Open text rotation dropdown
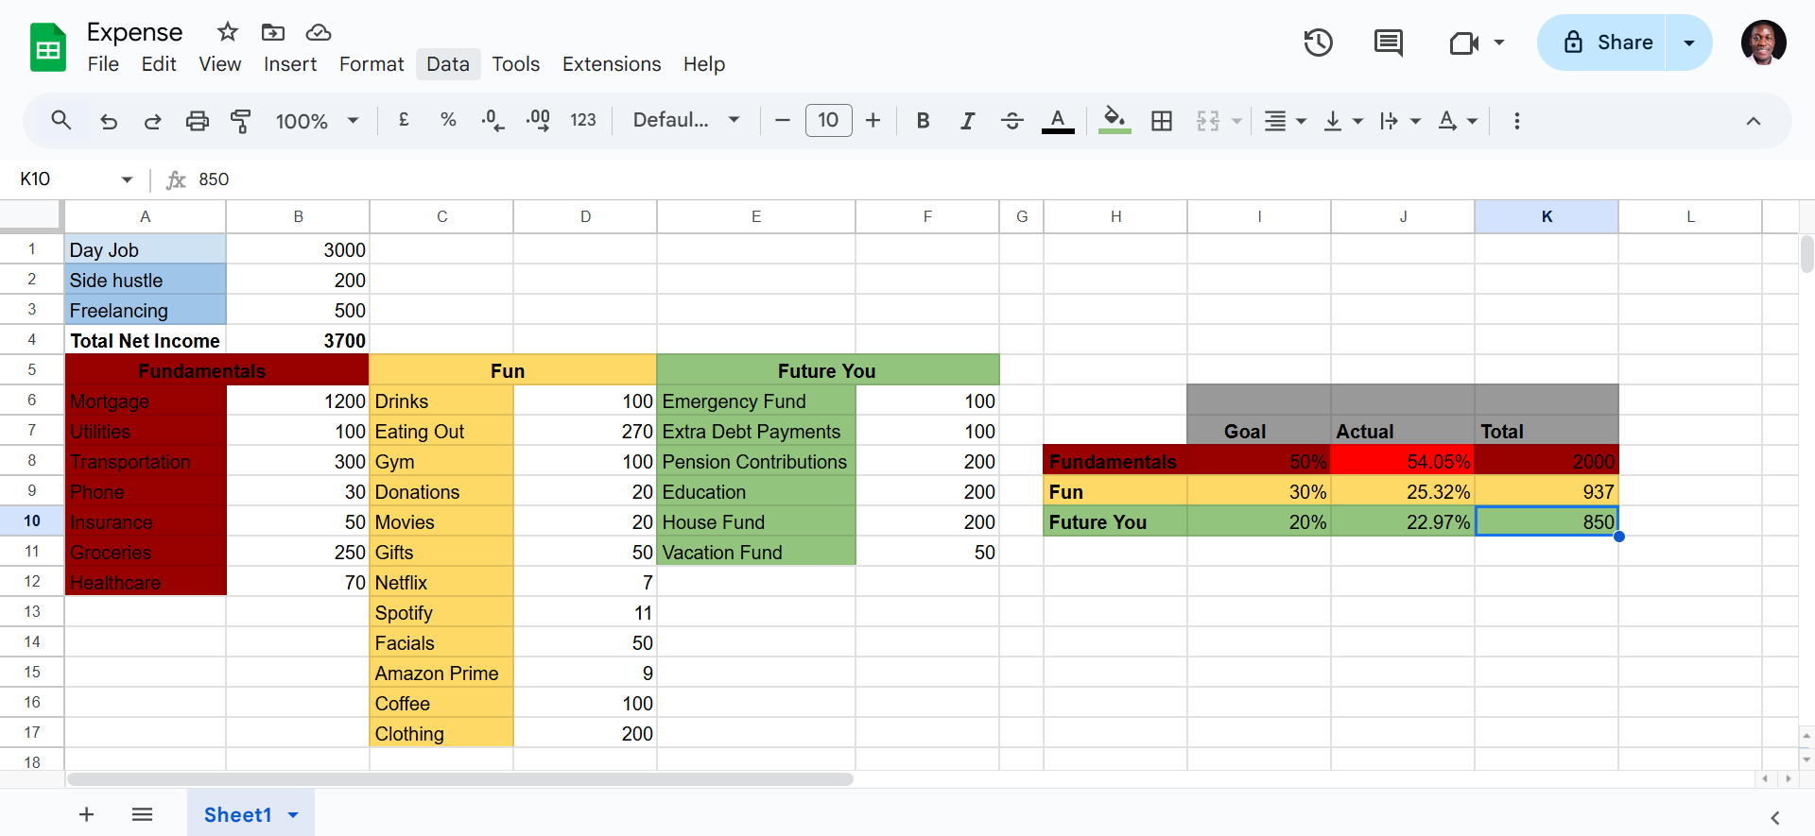1815x836 pixels. pos(1457,121)
